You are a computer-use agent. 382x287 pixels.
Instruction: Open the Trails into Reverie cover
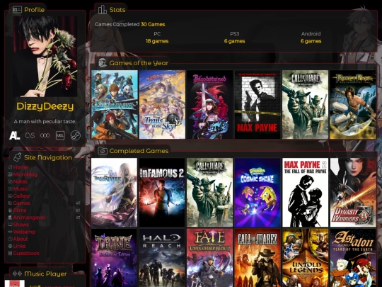[x=115, y=192]
